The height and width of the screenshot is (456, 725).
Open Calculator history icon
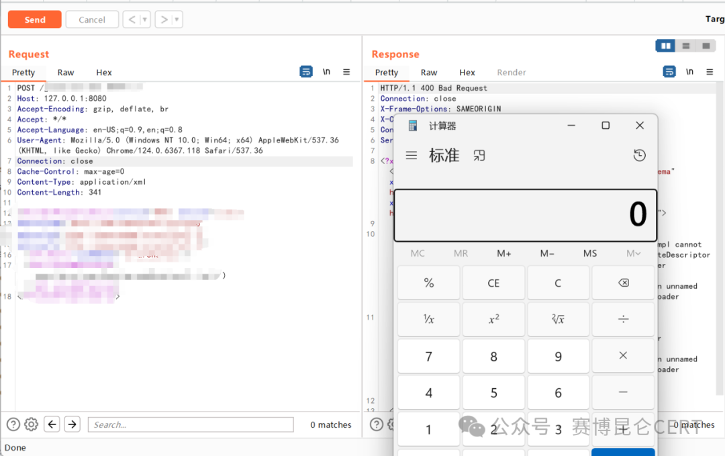pyautogui.click(x=640, y=155)
